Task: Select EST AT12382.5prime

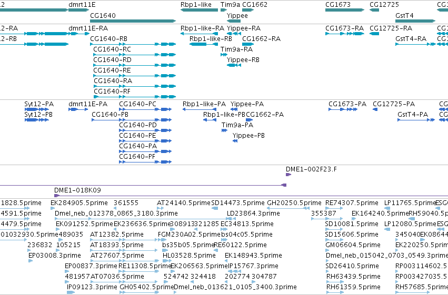Action: (123, 240)
